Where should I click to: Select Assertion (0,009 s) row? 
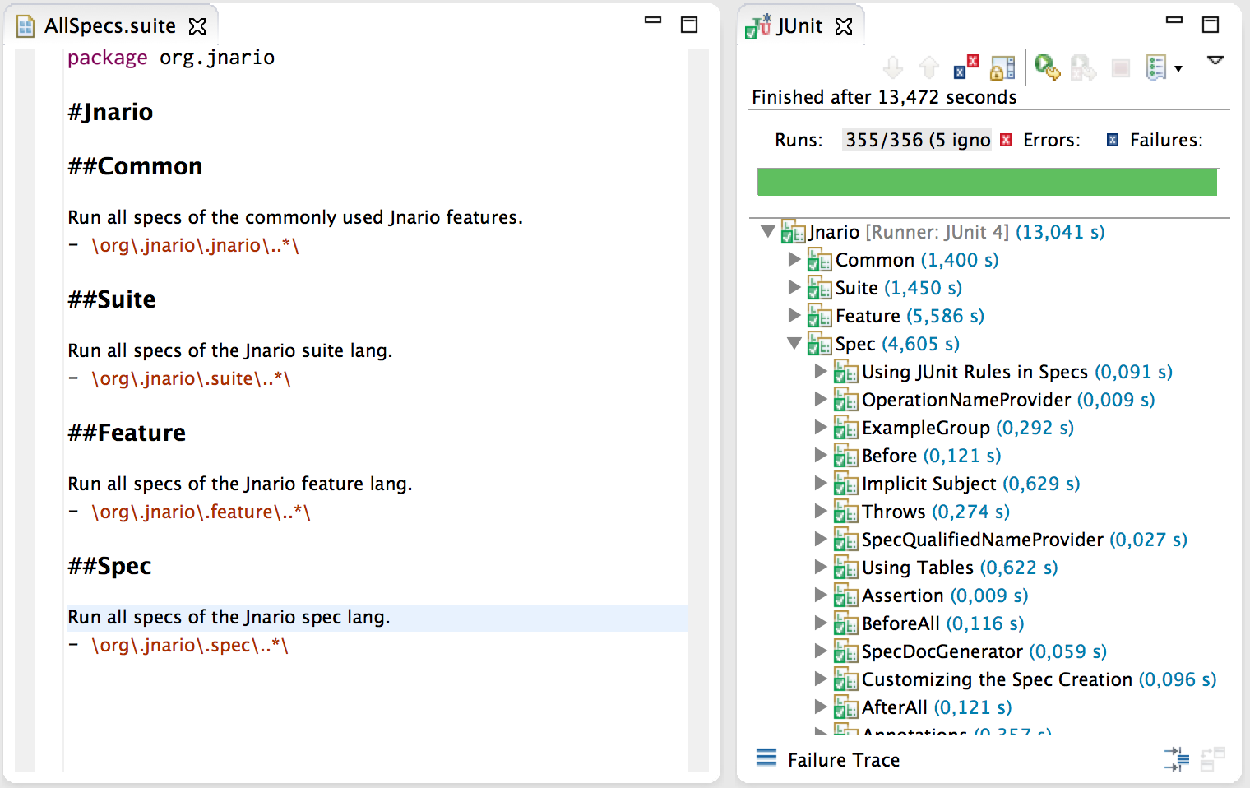click(945, 596)
